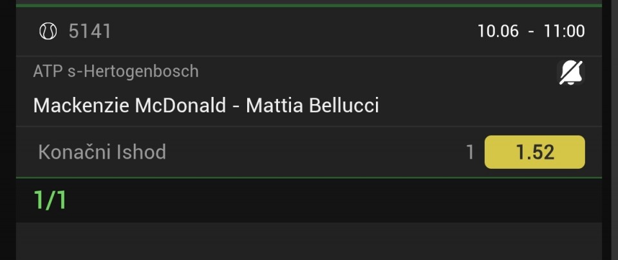The image size is (618, 260).
Task: Click the event code 5141
Action: pyautogui.click(x=90, y=31)
